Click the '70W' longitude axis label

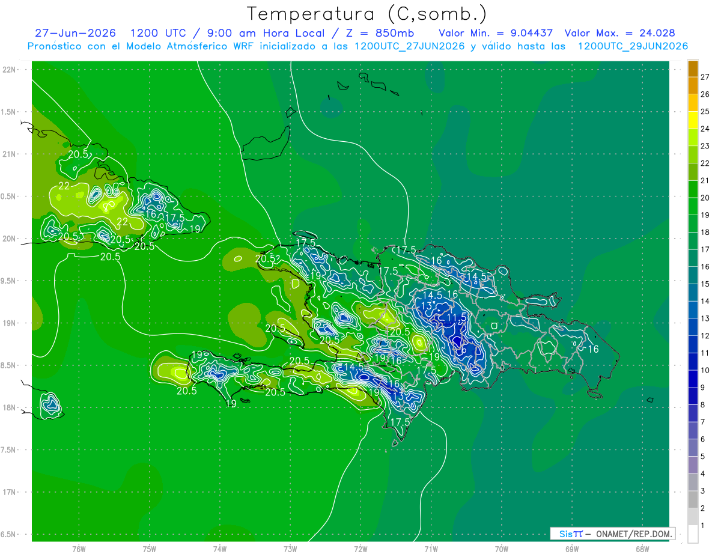point(501,549)
